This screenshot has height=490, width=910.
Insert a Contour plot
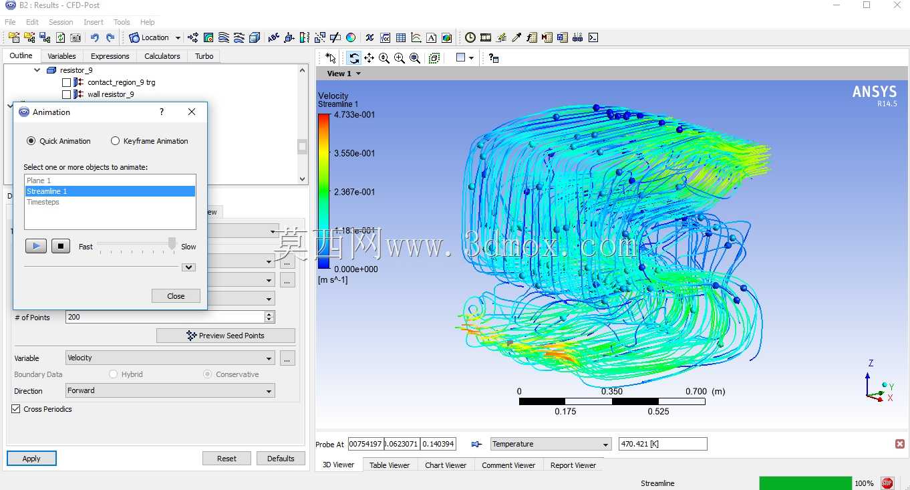208,37
